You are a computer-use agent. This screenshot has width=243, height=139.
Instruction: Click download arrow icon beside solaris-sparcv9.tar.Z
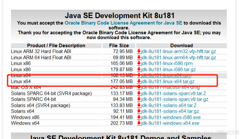[139, 93]
